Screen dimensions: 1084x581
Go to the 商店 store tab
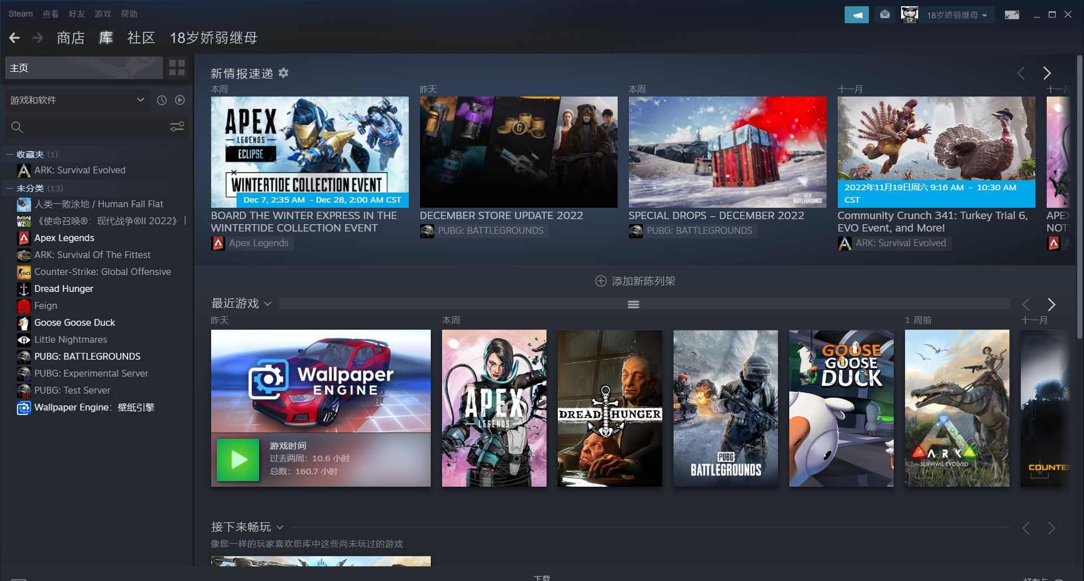(71, 38)
